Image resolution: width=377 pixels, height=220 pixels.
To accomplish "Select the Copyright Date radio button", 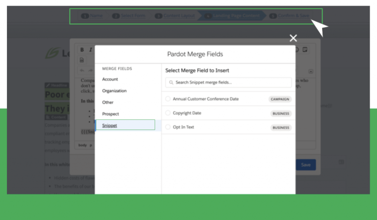I will pyautogui.click(x=168, y=113).
